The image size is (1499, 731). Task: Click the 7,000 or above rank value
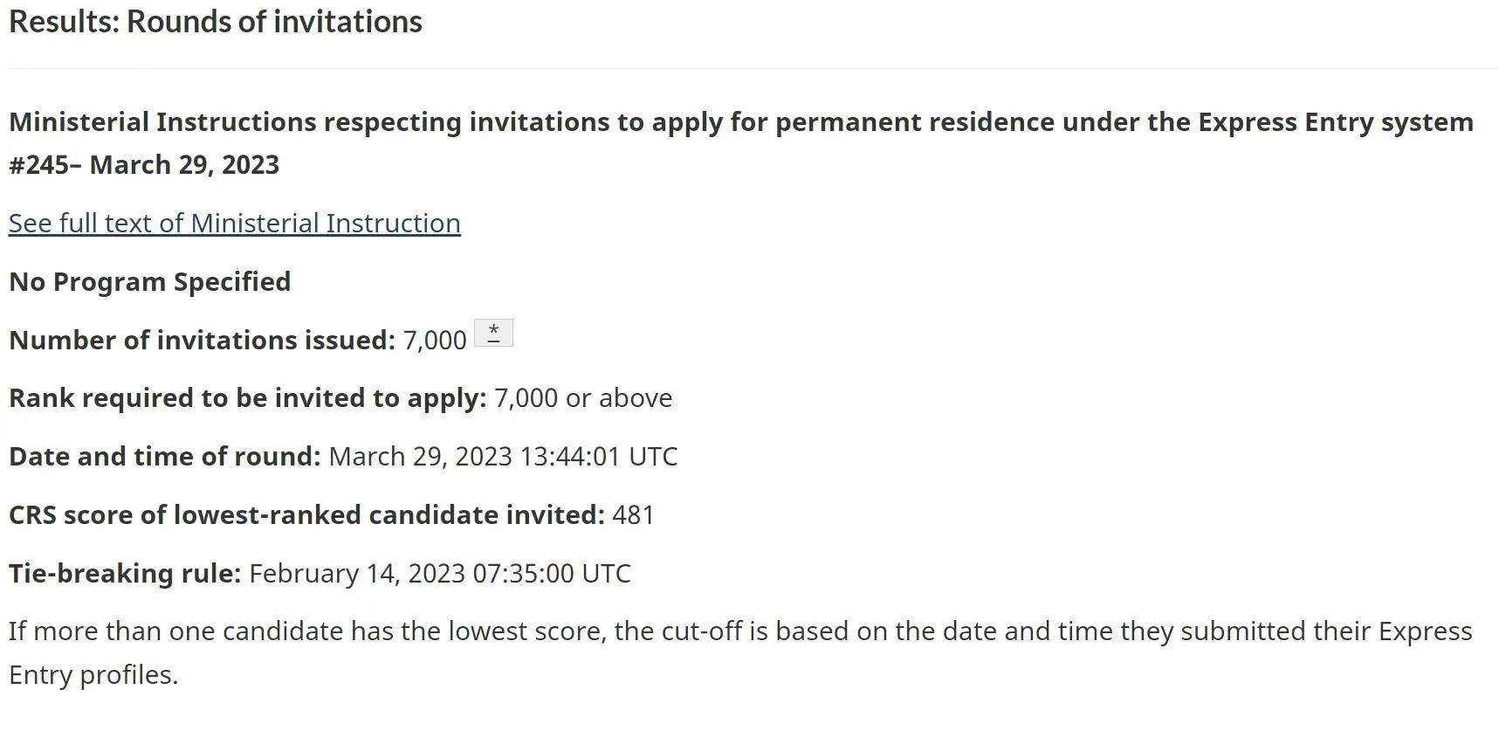coord(583,398)
